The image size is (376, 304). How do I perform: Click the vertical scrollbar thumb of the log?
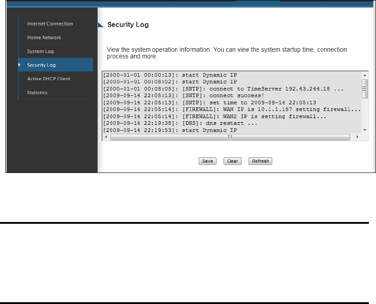[365, 89]
